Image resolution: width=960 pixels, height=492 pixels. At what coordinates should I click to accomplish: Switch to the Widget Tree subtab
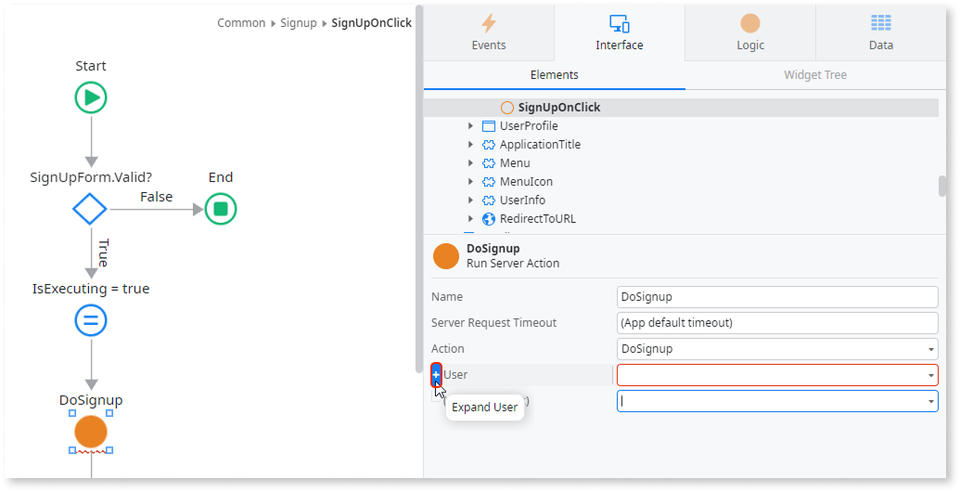(815, 75)
